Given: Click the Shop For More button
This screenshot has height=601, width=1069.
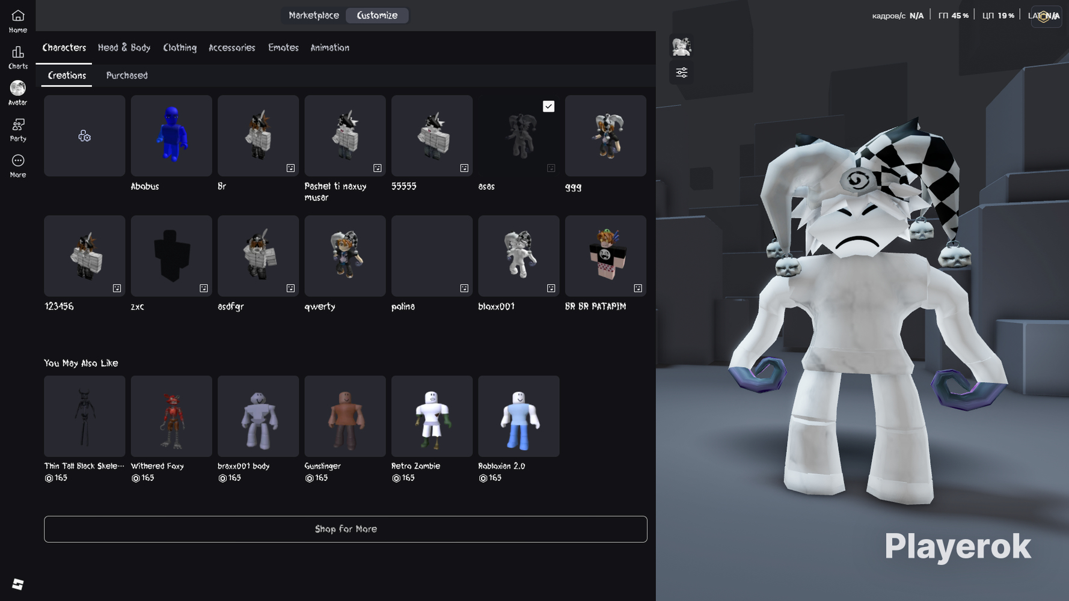Looking at the screenshot, I should point(346,529).
